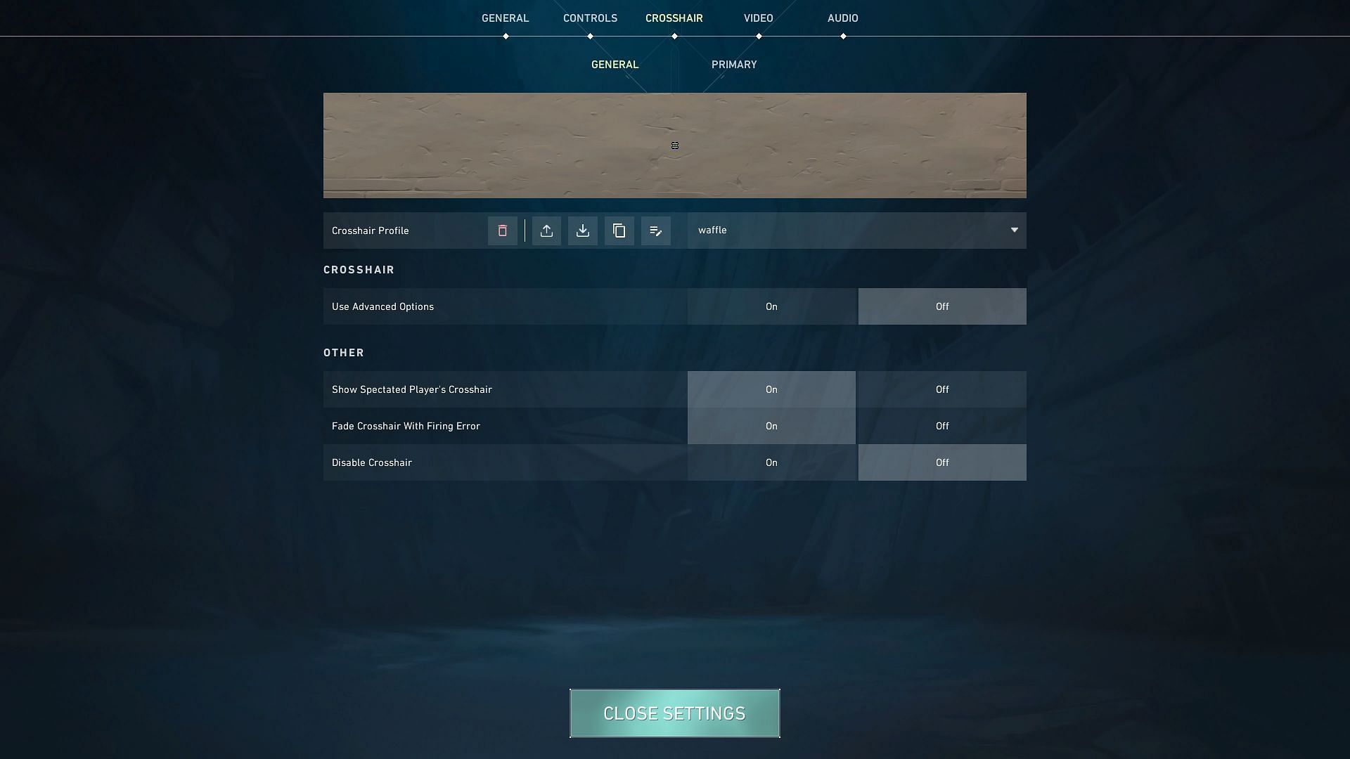The height and width of the screenshot is (759, 1350).
Task: Click the crosshair profile rename icon
Action: coord(655,231)
